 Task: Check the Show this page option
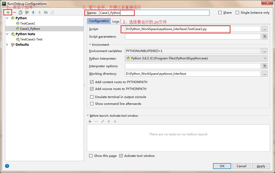tap(91, 156)
